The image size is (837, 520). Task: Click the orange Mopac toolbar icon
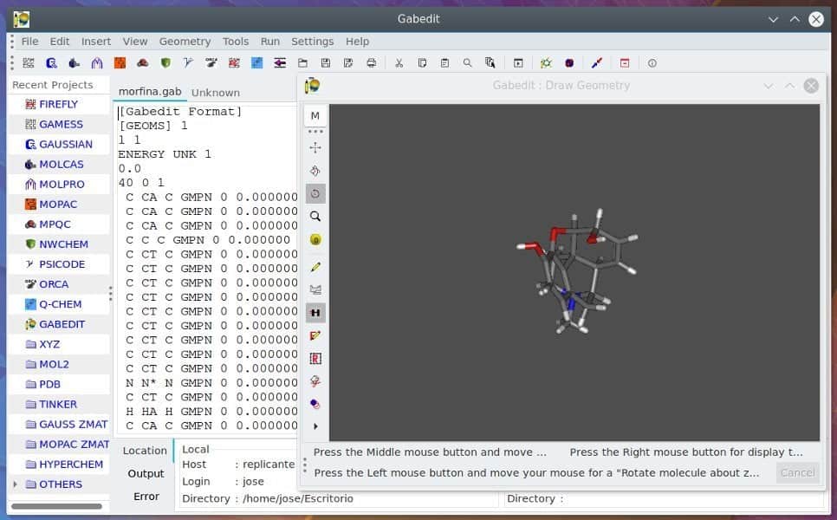[120, 63]
